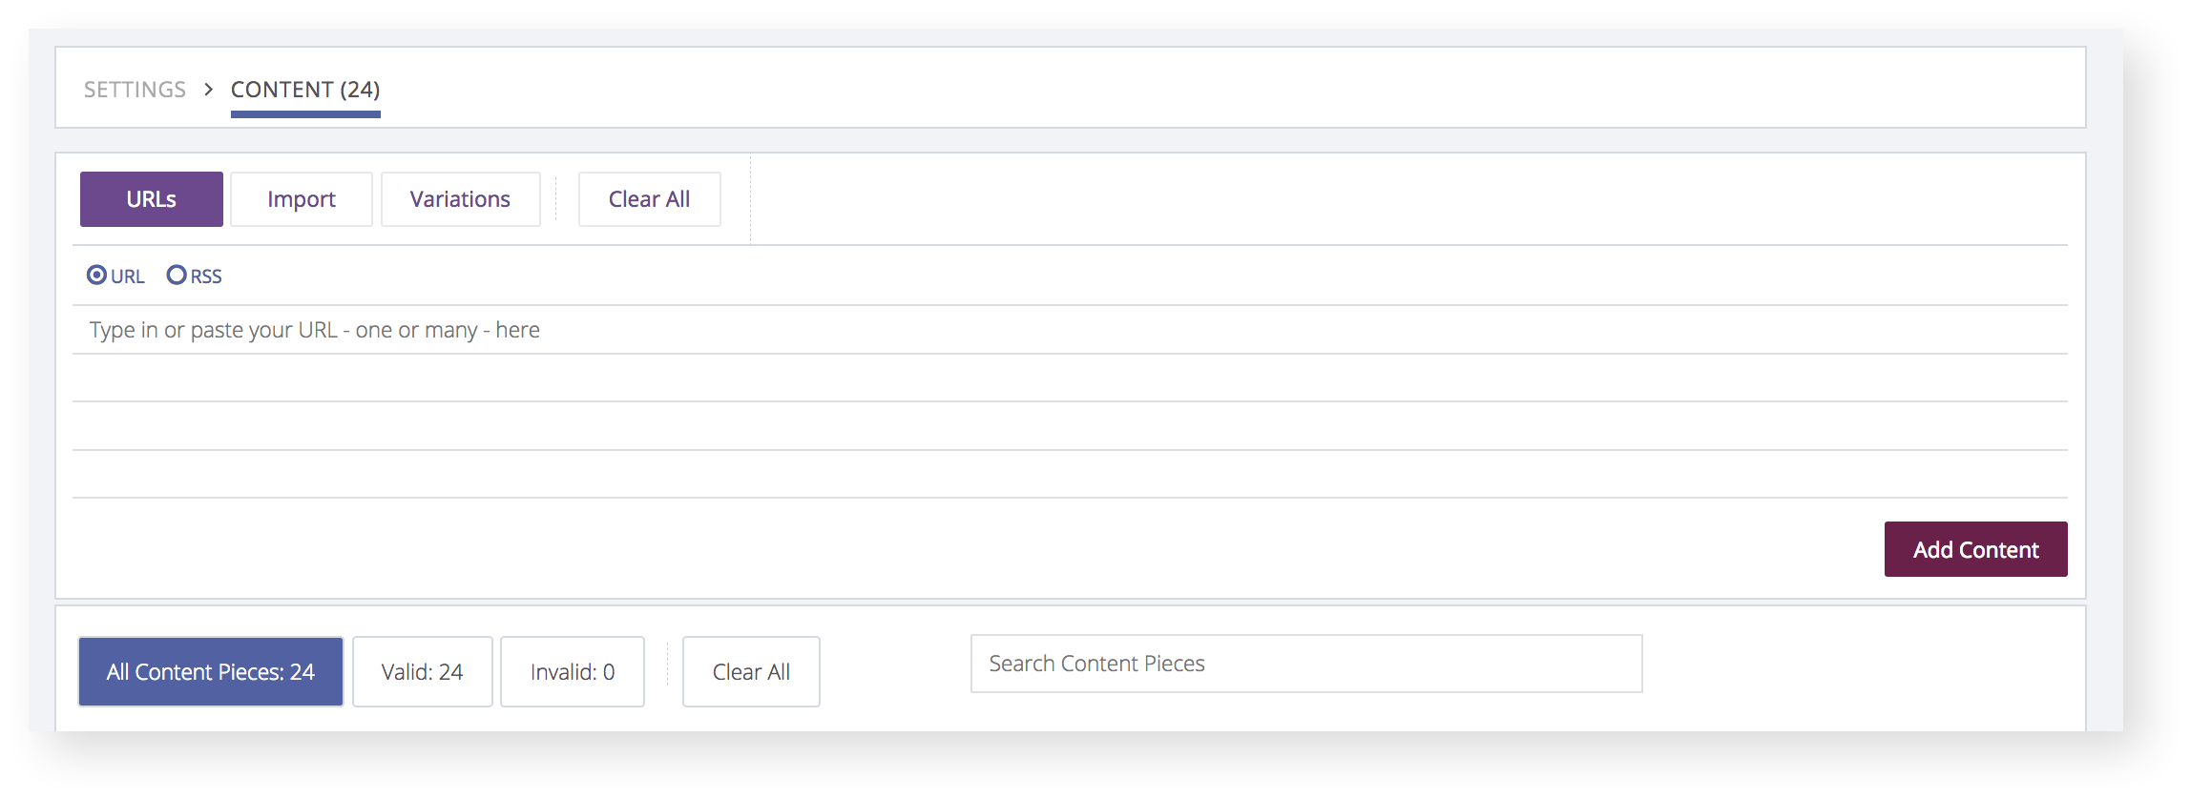Select the highlighted URLs button

pyautogui.click(x=151, y=198)
